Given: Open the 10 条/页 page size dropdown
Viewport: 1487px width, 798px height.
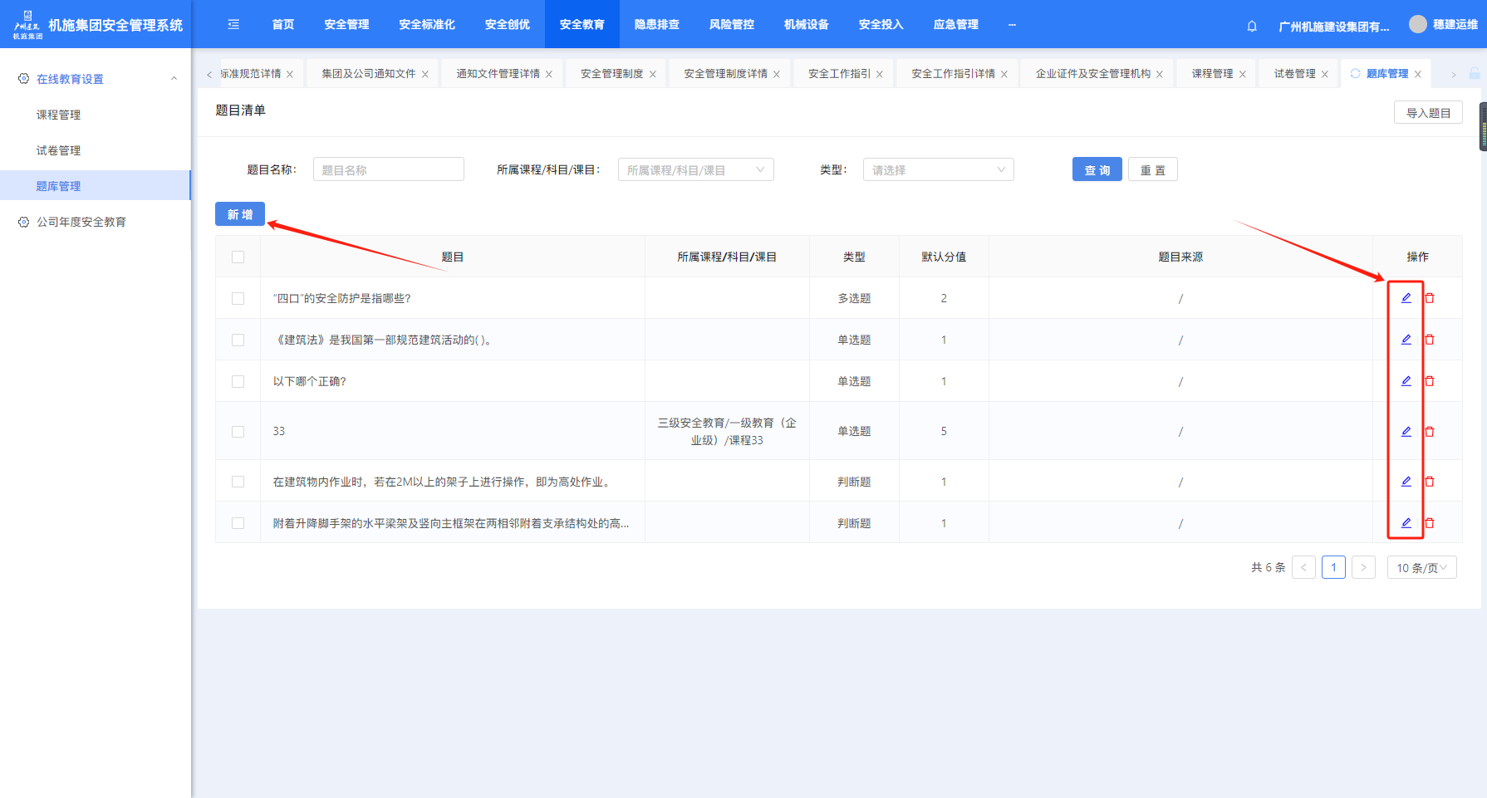Looking at the screenshot, I should pos(1421,568).
